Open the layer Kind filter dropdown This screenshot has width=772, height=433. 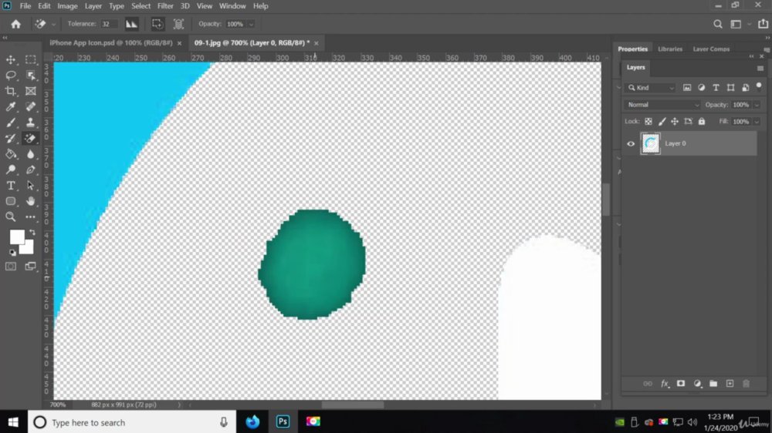[x=650, y=88]
